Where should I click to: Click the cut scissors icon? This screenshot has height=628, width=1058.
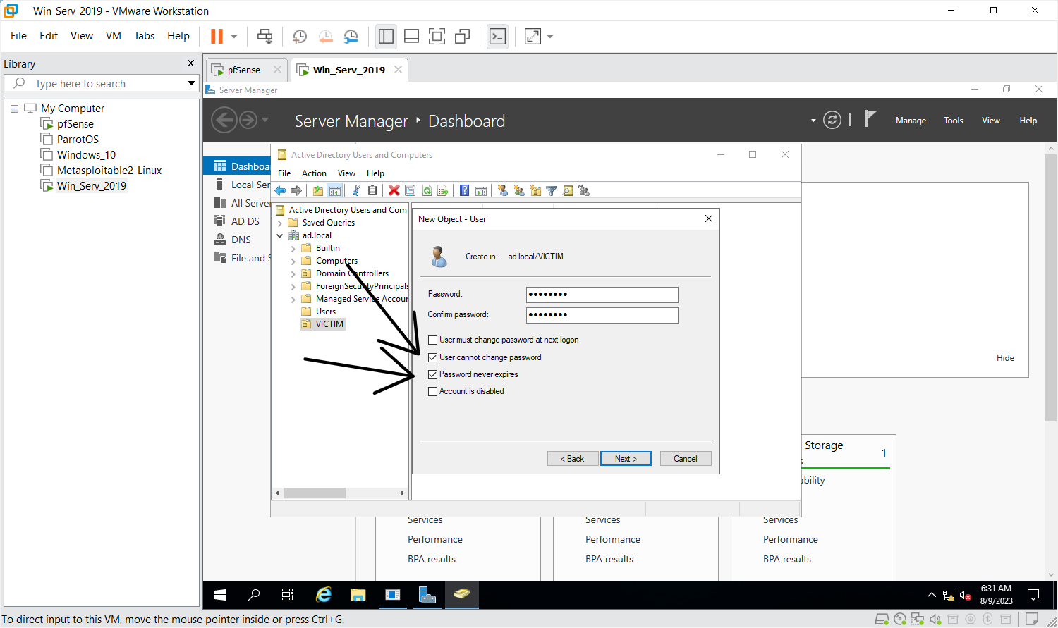(356, 190)
